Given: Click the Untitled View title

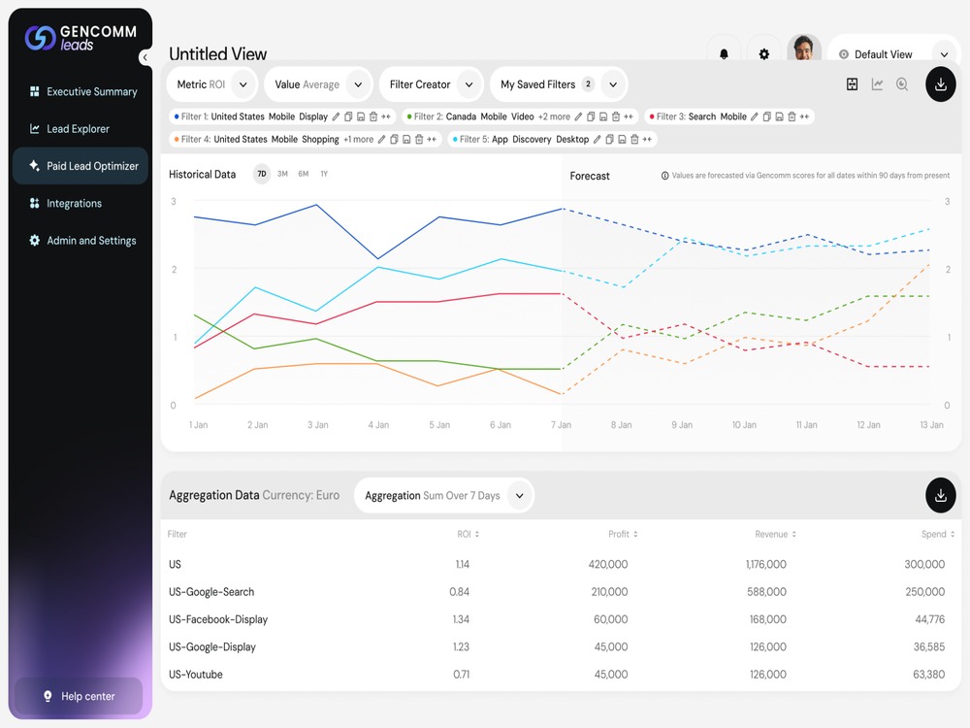Looking at the screenshot, I should 217,53.
